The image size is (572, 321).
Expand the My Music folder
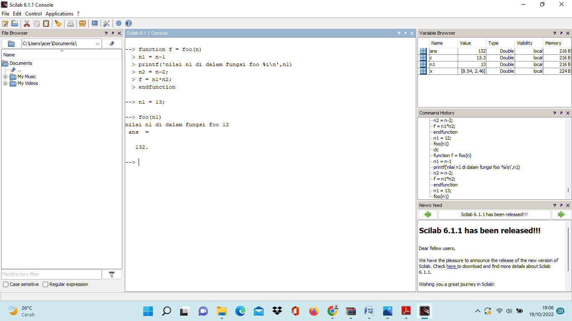pos(5,77)
